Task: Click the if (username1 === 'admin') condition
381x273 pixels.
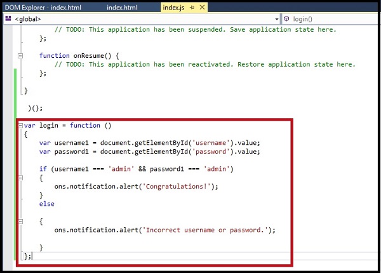Action: point(137,169)
